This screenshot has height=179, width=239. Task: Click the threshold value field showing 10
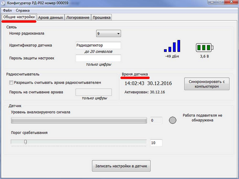pyautogui.click(x=156, y=143)
